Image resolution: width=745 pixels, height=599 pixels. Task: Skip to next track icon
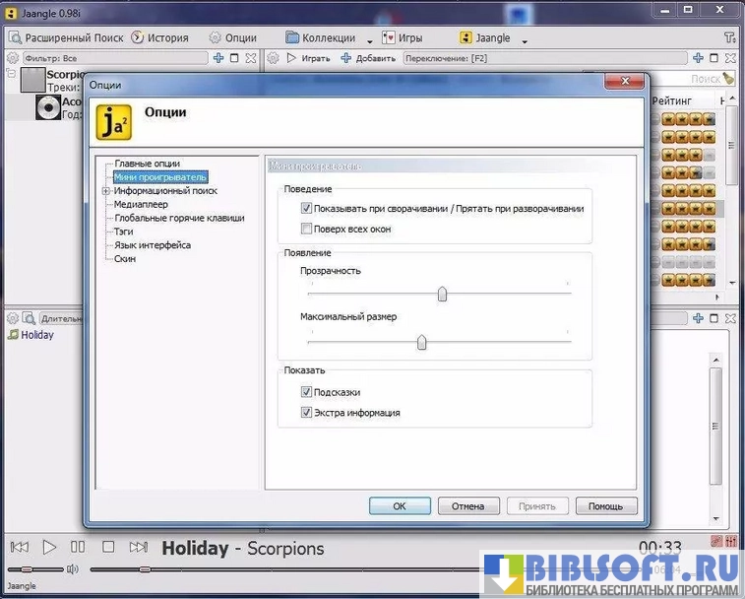click(139, 547)
